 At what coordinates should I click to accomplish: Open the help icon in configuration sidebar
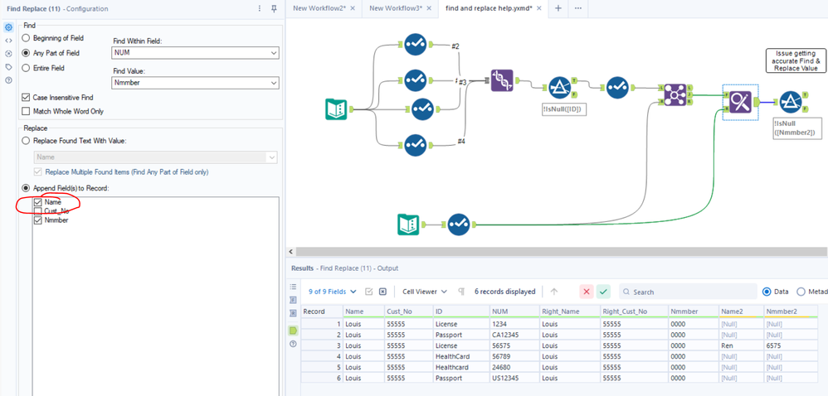coord(8,80)
